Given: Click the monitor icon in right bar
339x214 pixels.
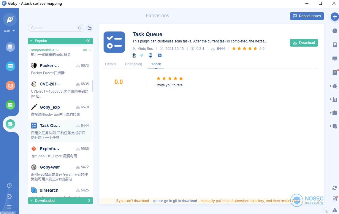Looking at the screenshot, I should pyautogui.click(x=335, y=58).
